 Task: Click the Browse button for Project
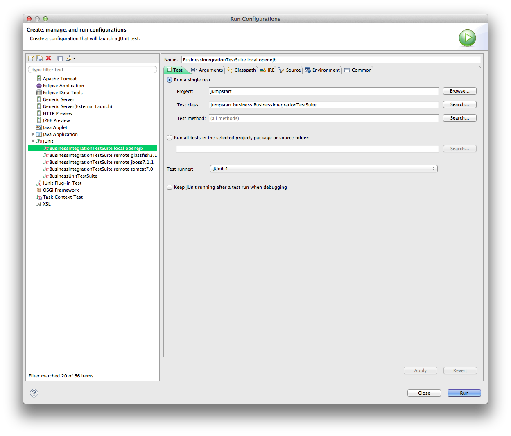coord(459,91)
